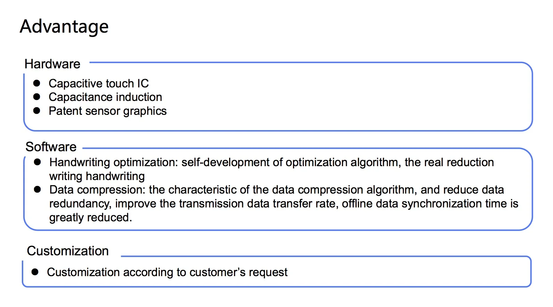Viewport: 553px width, 307px height.
Task: Select the Hardware section heading
Action: coord(52,64)
